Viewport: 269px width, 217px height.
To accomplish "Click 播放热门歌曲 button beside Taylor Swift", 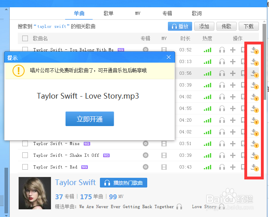I will coord(123,183).
